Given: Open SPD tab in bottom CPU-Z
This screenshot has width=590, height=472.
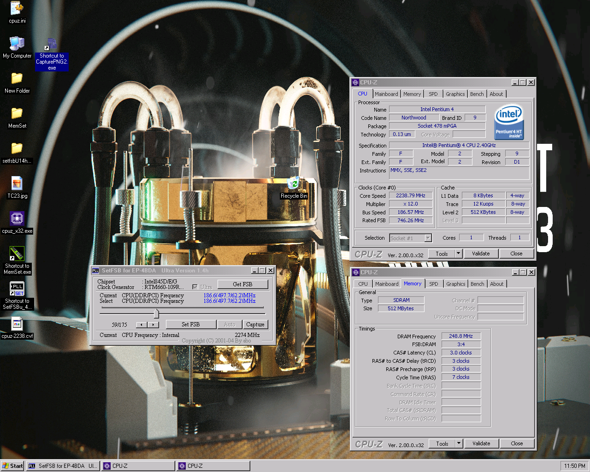Looking at the screenshot, I should (434, 284).
